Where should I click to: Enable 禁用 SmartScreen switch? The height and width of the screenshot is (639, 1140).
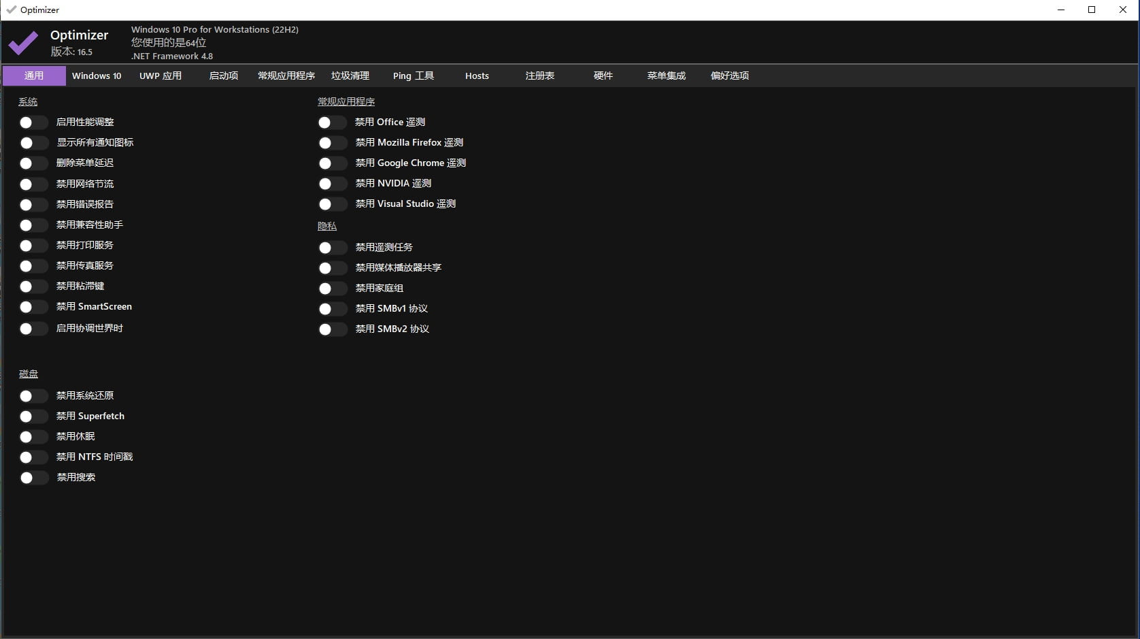pos(33,307)
